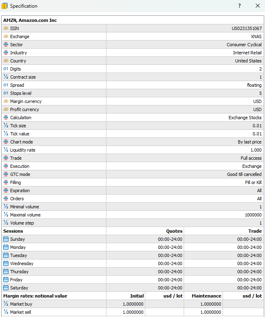Viewport: 265px width, 317px height.
Task: Close the Specification window
Action: pos(258,6)
